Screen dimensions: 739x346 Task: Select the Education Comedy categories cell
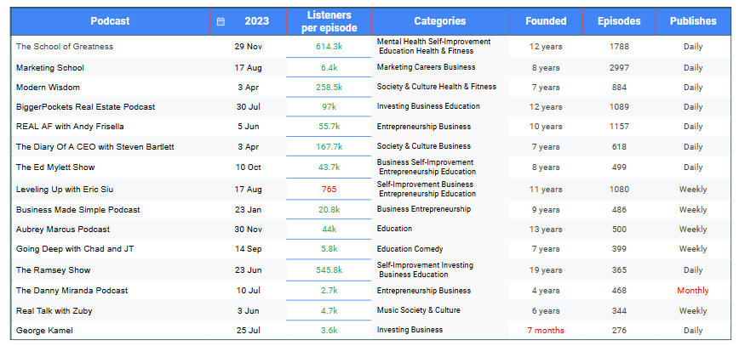pyautogui.click(x=410, y=249)
